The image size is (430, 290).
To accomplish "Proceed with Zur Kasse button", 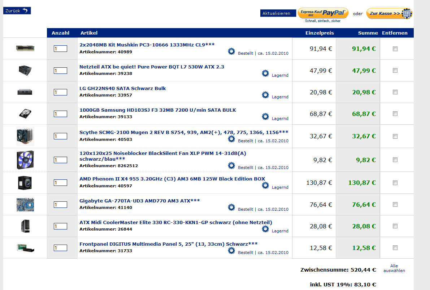I will tap(389, 13).
